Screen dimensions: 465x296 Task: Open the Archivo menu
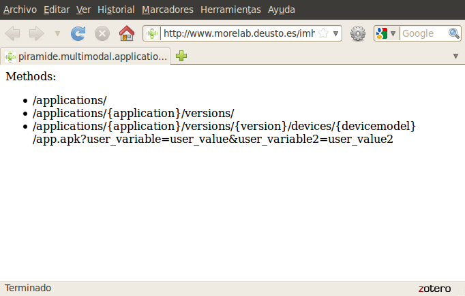20,10
